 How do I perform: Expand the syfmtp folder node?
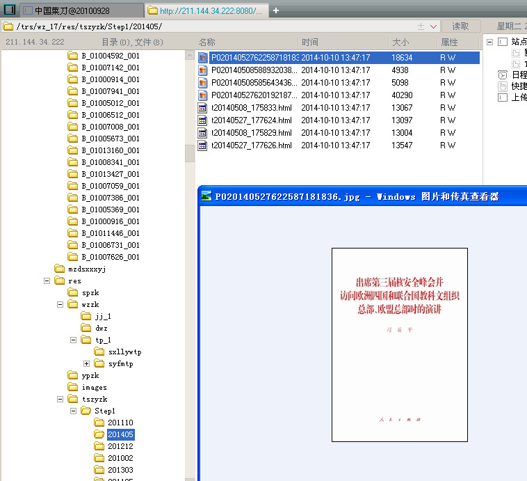[x=86, y=363]
